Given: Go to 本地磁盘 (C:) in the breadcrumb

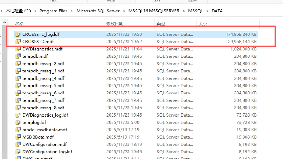Looking at the screenshot, I should 18,11.
